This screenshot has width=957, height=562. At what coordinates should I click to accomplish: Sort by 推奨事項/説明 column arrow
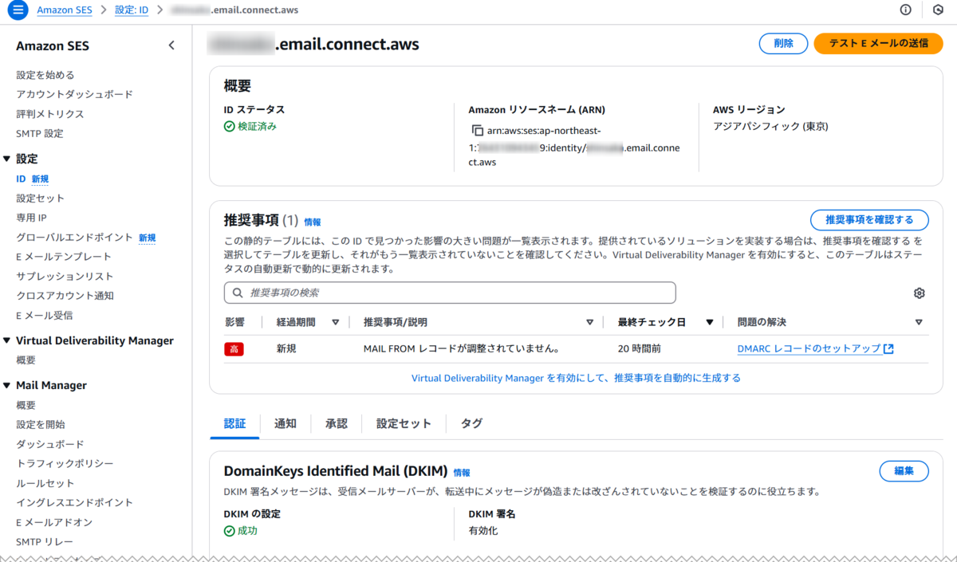coord(589,322)
